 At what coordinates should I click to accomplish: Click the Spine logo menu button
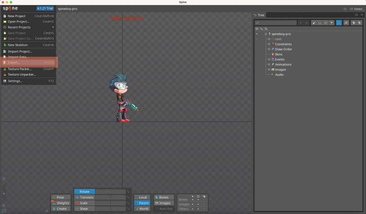10,9
